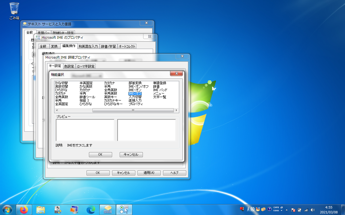This screenshot has height=215, width=345.
Task: Open the 変換 tab in IME properties
Action: [54, 46]
